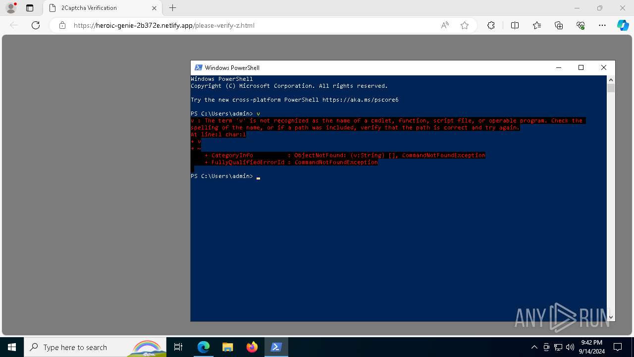The image size is (634, 357).
Task: Click the Edge profile avatar icon
Action: [x=11, y=8]
